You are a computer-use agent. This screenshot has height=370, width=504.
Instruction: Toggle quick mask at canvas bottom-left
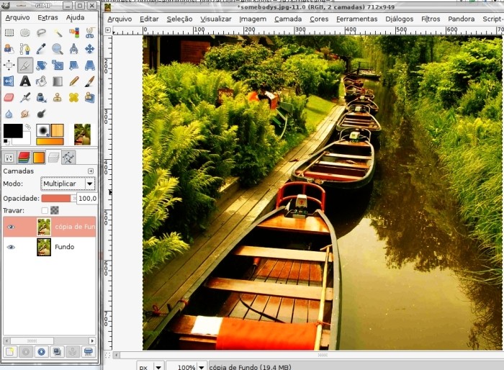[108, 355]
